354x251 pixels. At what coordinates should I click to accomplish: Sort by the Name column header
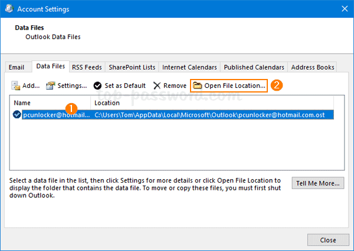click(x=50, y=103)
